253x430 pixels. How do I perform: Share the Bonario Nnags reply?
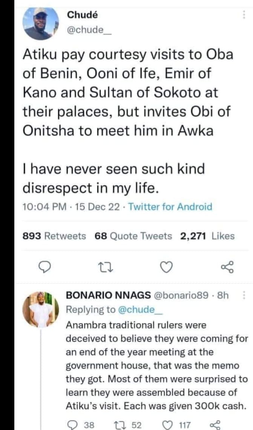(x=214, y=425)
